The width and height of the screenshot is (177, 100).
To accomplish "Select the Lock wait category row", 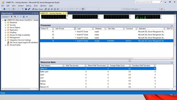I will (x=98, y=78).
